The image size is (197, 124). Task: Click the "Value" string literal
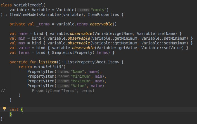[79, 86]
